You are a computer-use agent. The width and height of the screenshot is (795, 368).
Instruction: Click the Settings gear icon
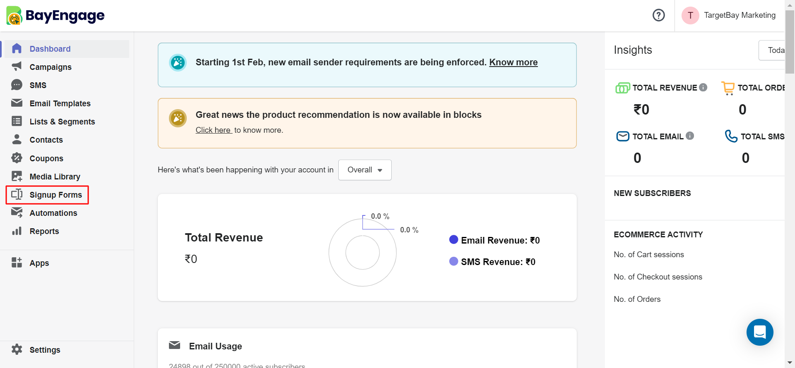pos(17,349)
